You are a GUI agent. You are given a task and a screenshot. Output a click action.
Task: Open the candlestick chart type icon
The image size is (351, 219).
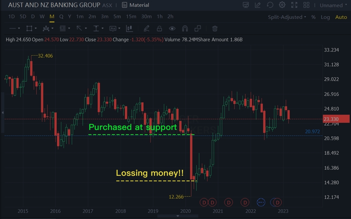pyautogui.click(x=129, y=28)
